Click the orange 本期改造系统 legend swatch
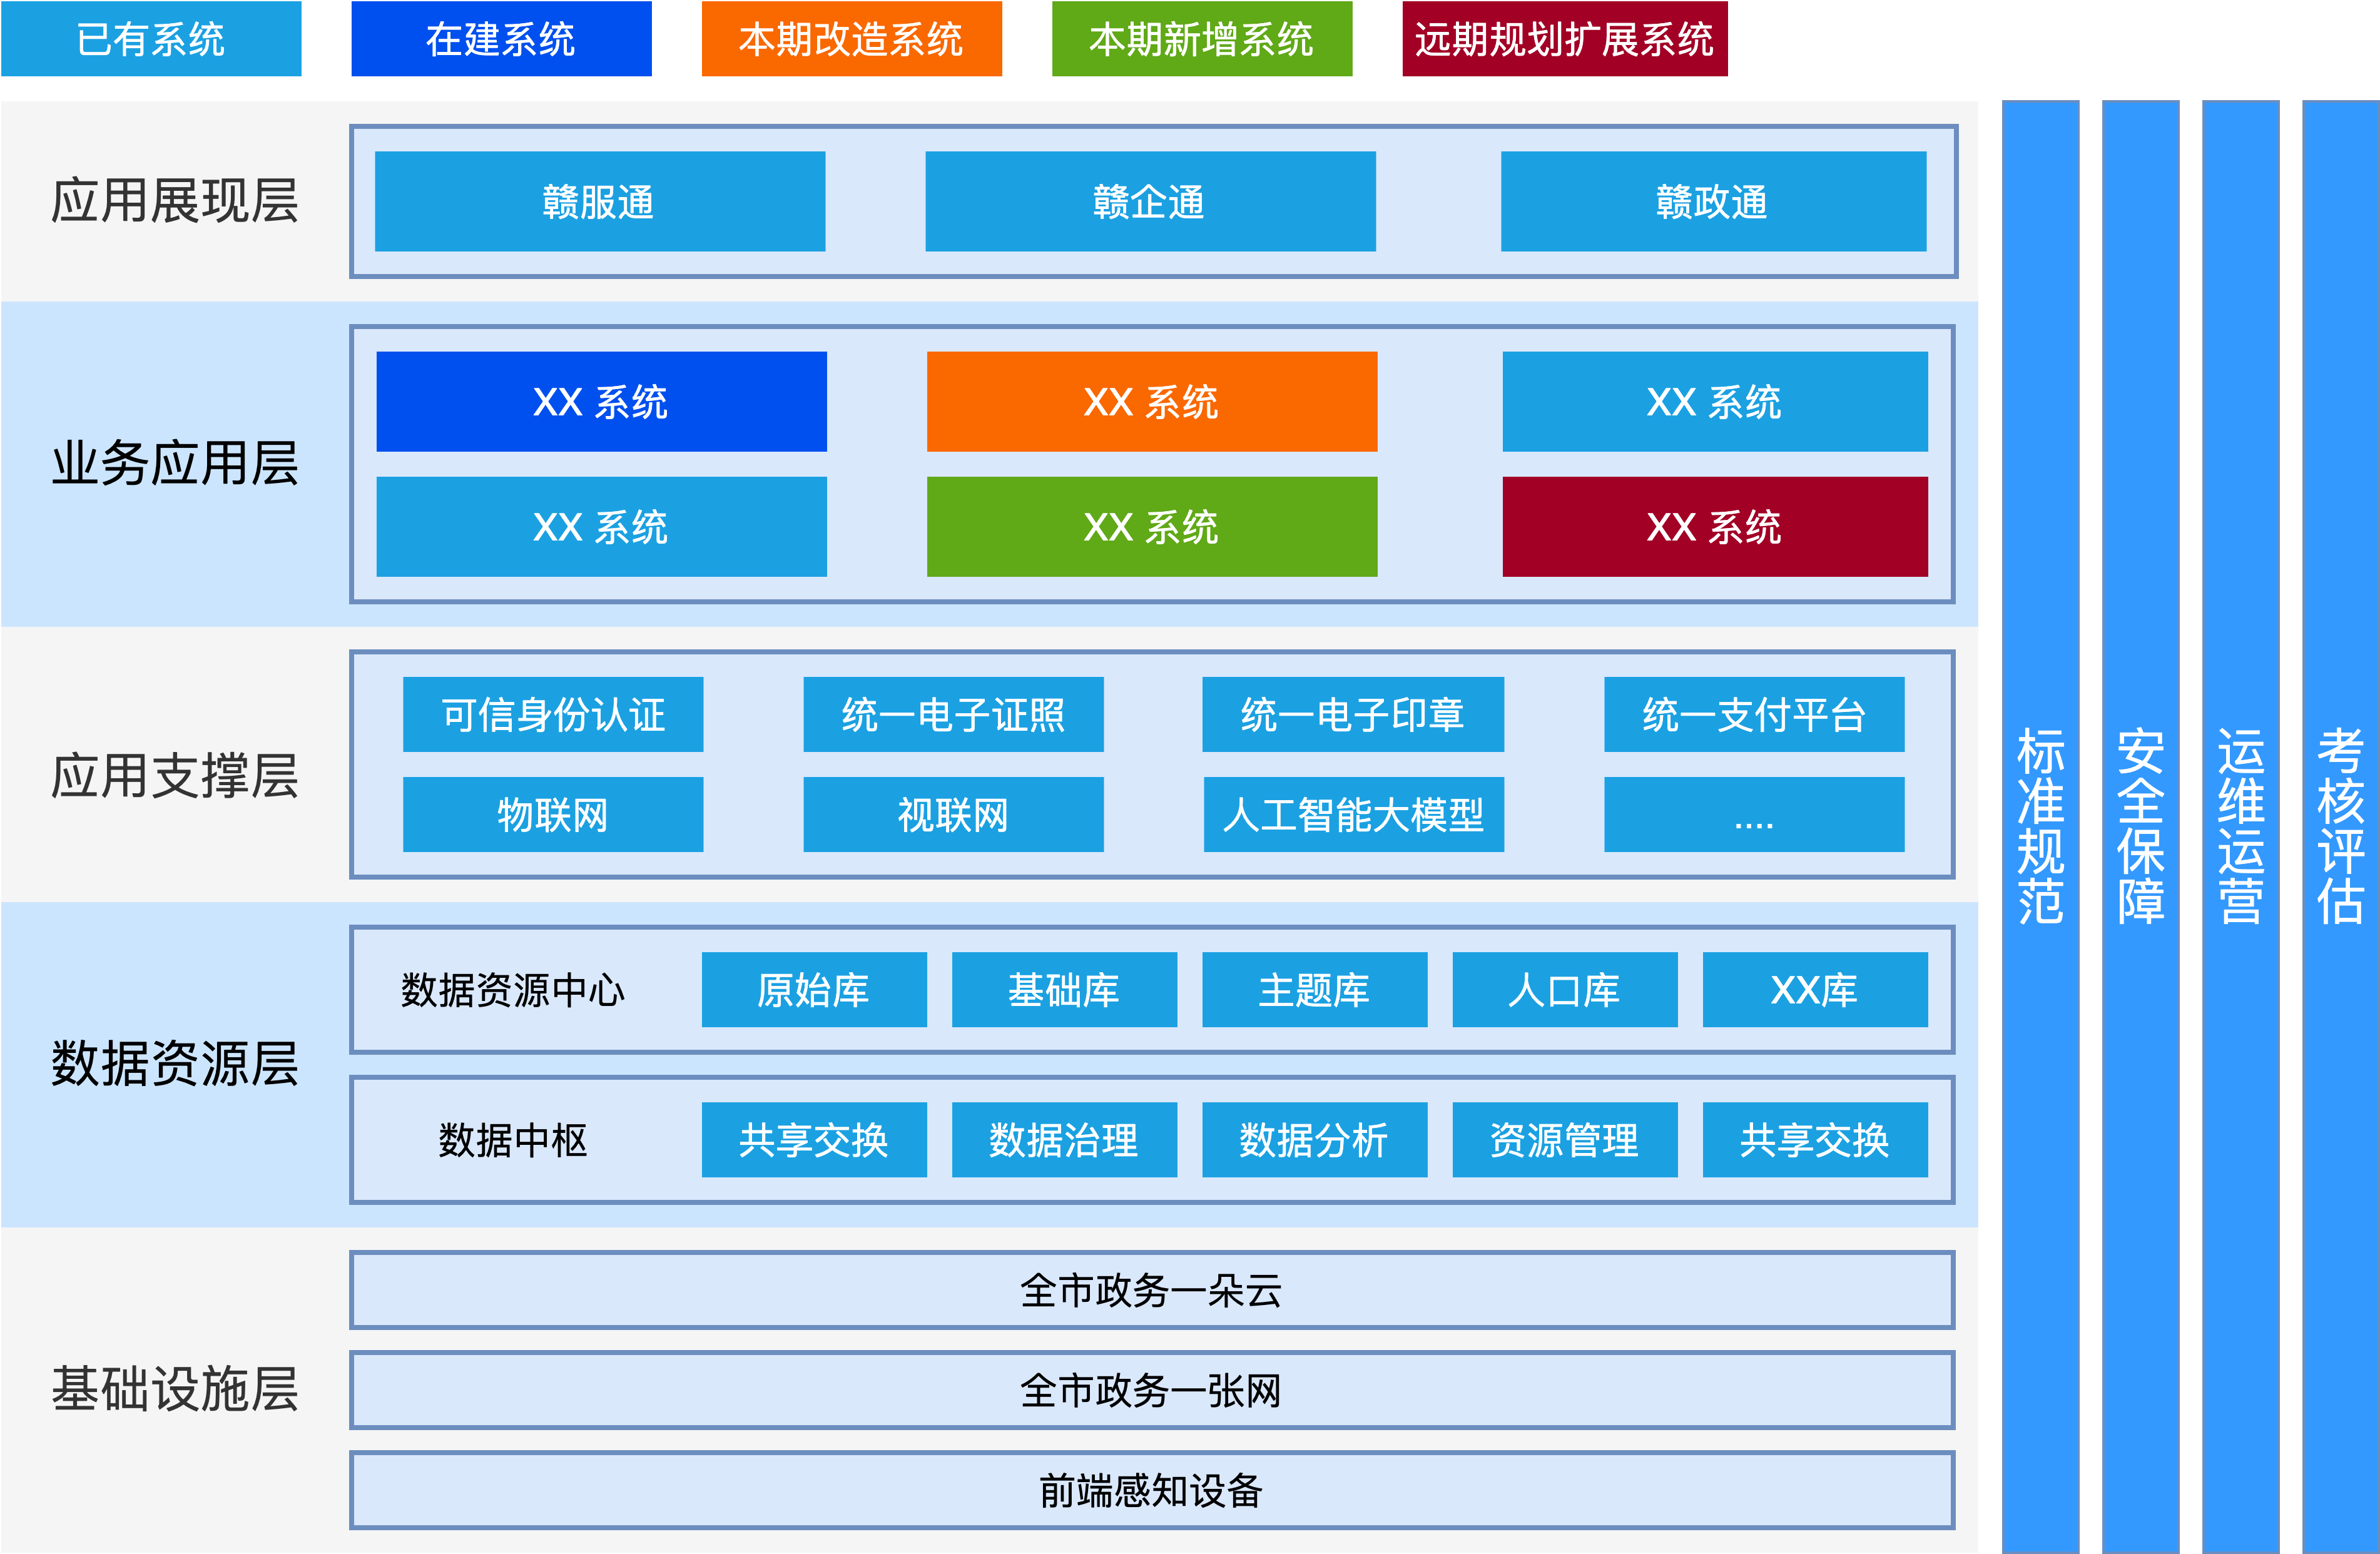This screenshot has width=2380, height=1554. coord(850,40)
